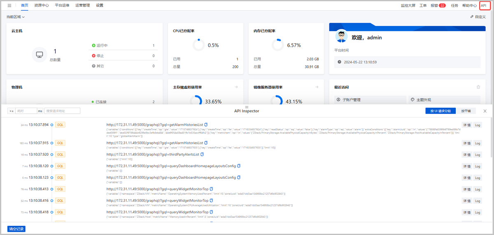Expand the 当前区域 dropdown
The image size is (494, 235).
[16, 17]
